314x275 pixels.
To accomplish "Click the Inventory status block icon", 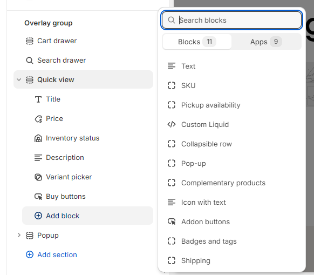I will [x=38, y=138].
